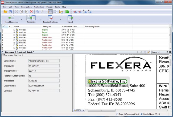
Task: Click the green refresh icon
Action: 67,12
